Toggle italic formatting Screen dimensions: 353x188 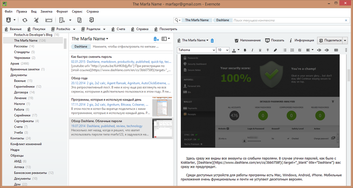tap(252, 50)
